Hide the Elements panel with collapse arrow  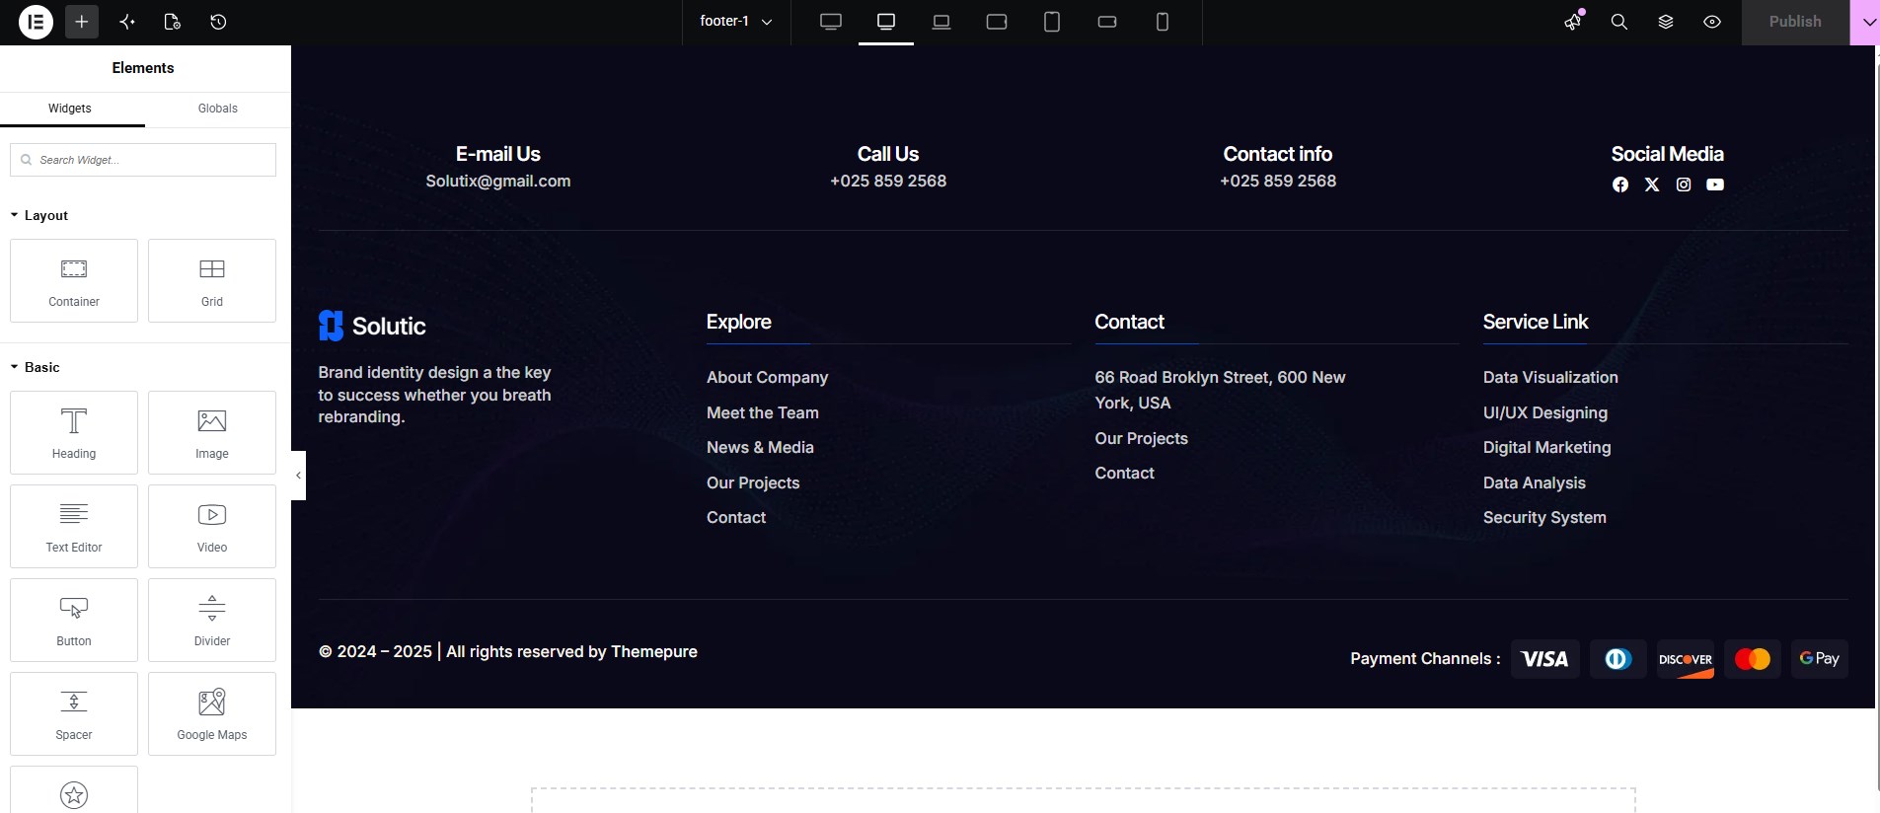(298, 476)
